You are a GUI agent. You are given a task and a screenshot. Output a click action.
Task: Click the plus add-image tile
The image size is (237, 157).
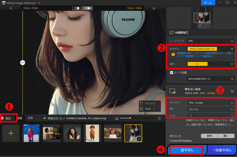(x=11, y=133)
